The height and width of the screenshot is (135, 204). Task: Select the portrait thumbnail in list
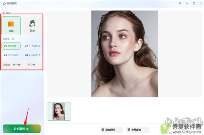[x=59, y=112]
